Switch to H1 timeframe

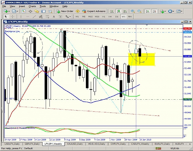(x=104, y=16)
